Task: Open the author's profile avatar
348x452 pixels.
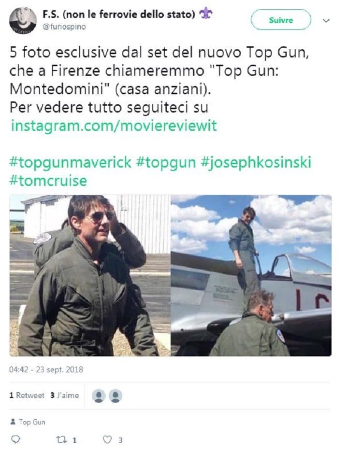Action: point(23,20)
